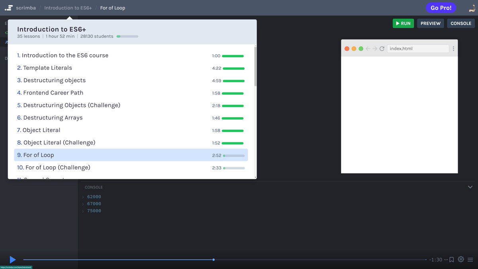
Task: Collapse the console panel with its chevron
Action: coord(470,187)
